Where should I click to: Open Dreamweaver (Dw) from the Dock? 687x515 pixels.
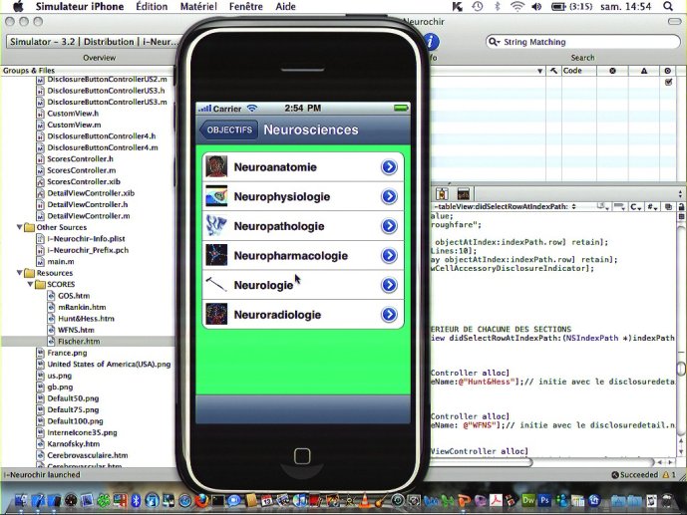tap(528, 500)
